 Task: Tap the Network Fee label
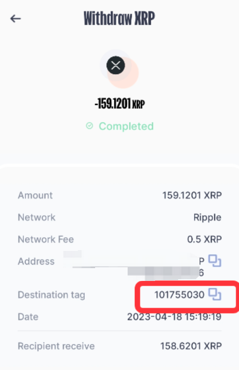(46, 239)
